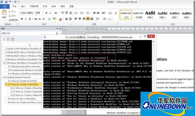This screenshot has height=116, width=195.
Task: Apply paragraph shading with paint bucket
Action: click(x=104, y=19)
